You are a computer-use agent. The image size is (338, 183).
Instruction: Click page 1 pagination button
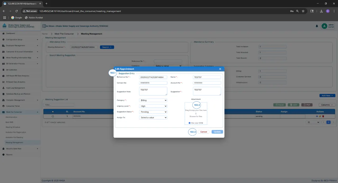click(328, 122)
